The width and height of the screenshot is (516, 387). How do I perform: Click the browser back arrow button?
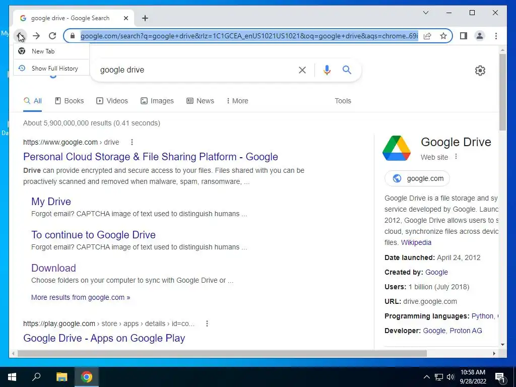tap(20, 36)
